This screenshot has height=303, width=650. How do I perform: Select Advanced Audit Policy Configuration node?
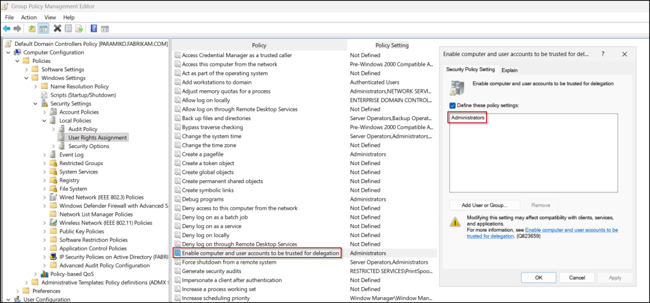point(105,266)
